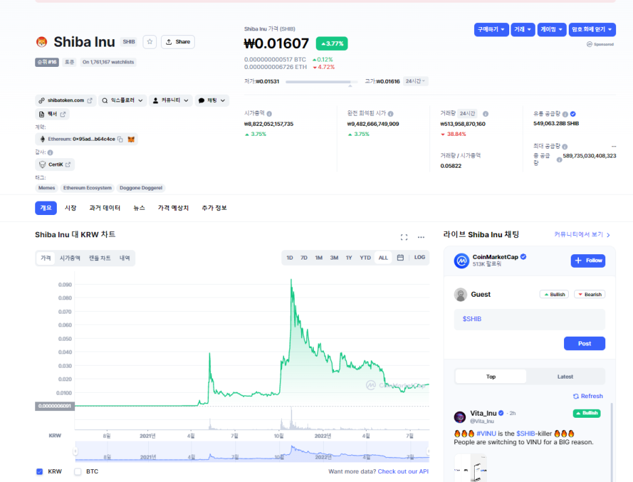Viewport: 633px width, 482px height.
Task: Open the 채팅 dropdown
Action: tap(212, 101)
